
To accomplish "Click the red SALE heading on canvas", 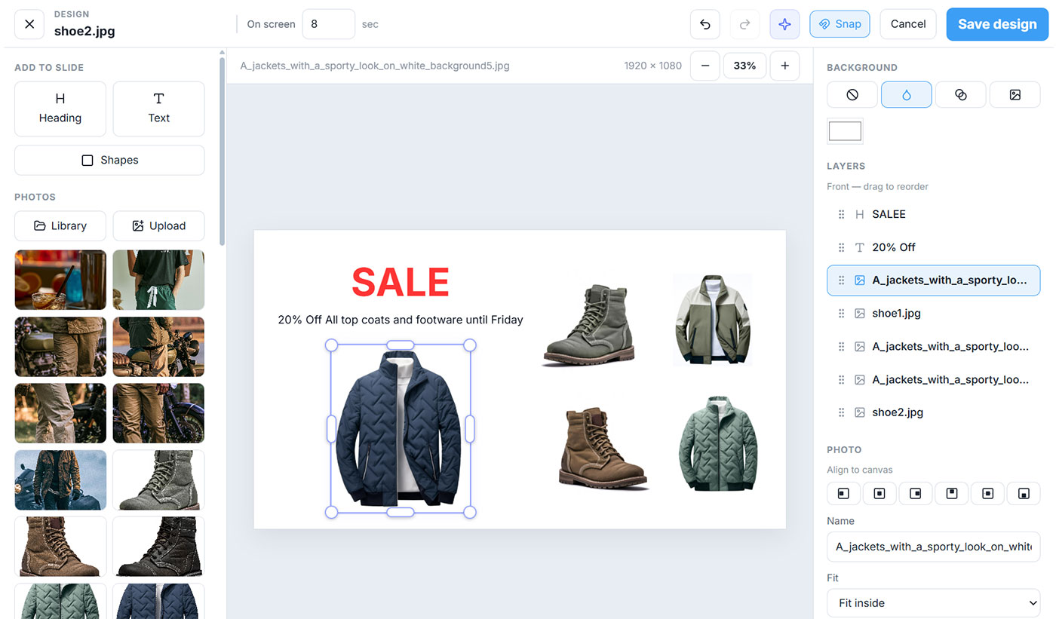I will click(401, 283).
